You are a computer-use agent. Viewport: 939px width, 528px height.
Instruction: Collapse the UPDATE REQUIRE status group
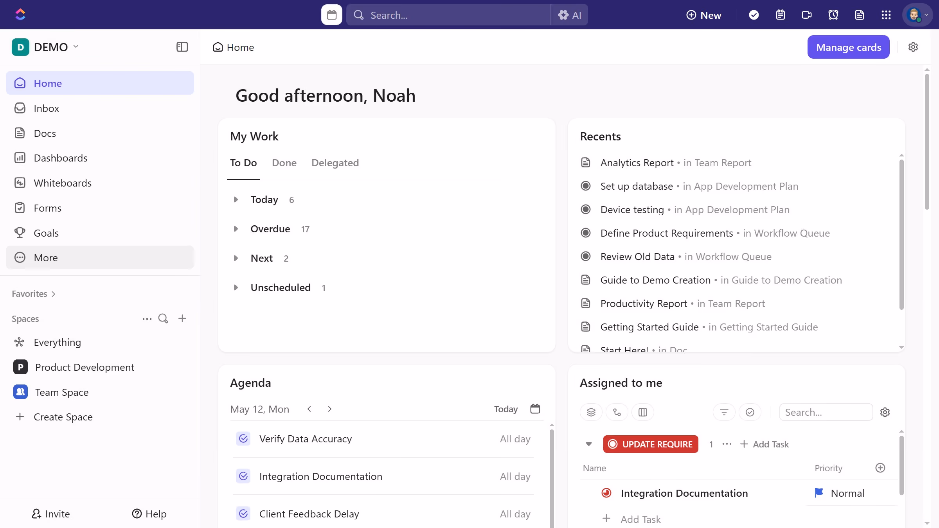pyautogui.click(x=588, y=444)
